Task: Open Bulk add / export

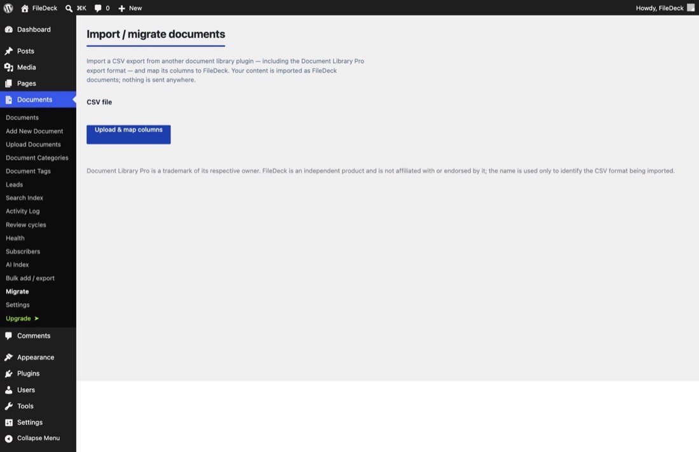Action: (x=30, y=278)
